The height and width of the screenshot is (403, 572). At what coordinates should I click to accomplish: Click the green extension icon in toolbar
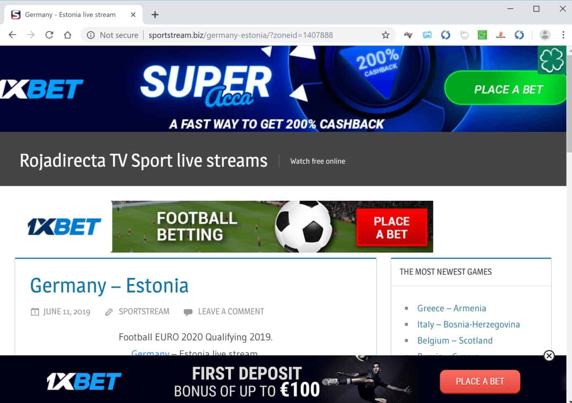tap(482, 35)
